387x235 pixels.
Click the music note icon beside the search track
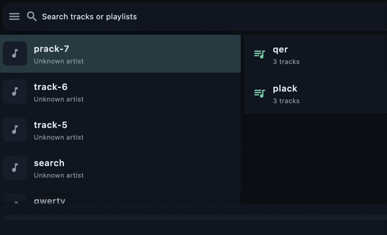pos(15,168)
